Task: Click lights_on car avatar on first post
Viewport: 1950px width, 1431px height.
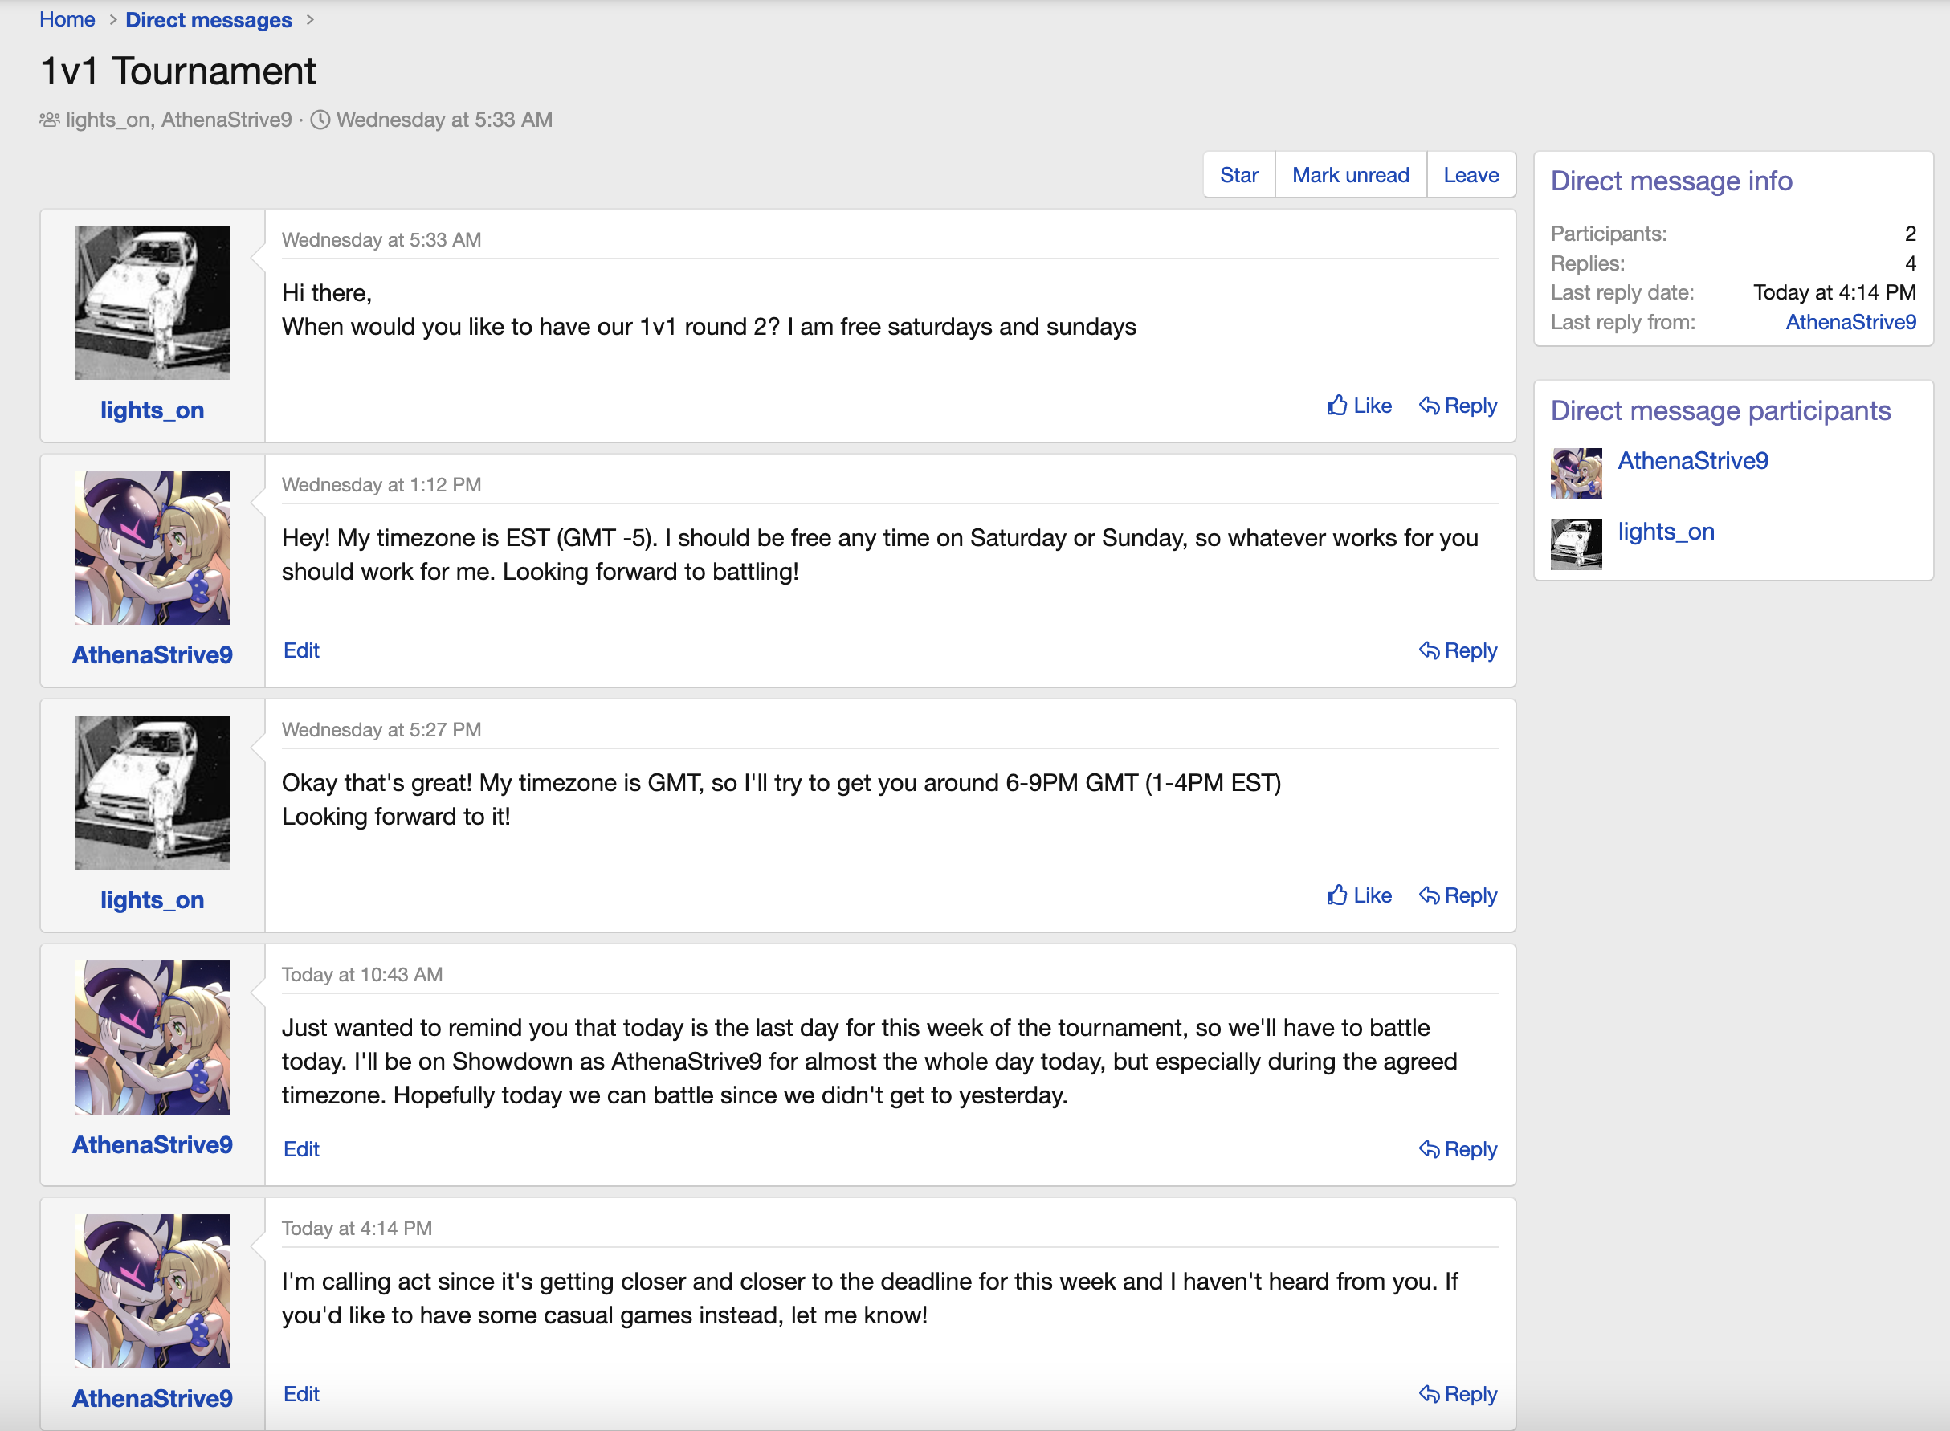Action: tap(153, 302)
